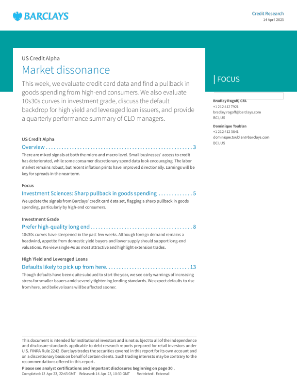Click the Credit Research header label

(267, 14)
